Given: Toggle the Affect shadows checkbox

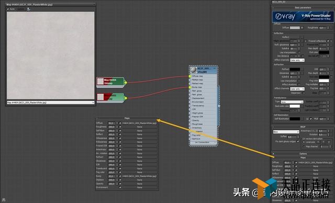Looking at the screenshot, I should pyautogui.click(x=299, y=85).
